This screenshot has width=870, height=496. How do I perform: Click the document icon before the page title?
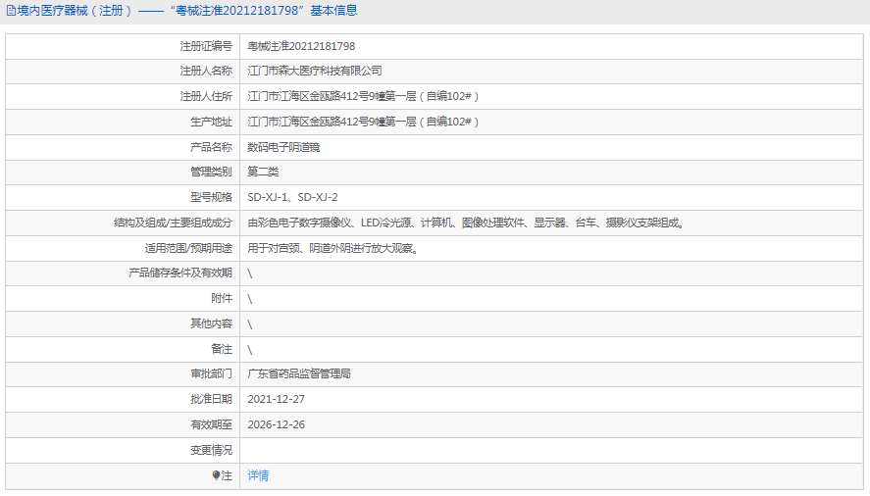pyautogui.click(x=11, y=11)
